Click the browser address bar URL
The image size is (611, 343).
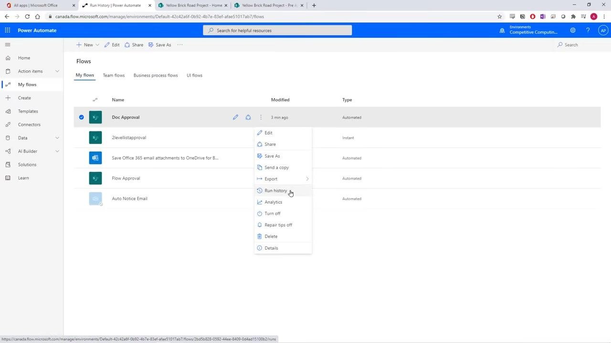click(159, 16)
